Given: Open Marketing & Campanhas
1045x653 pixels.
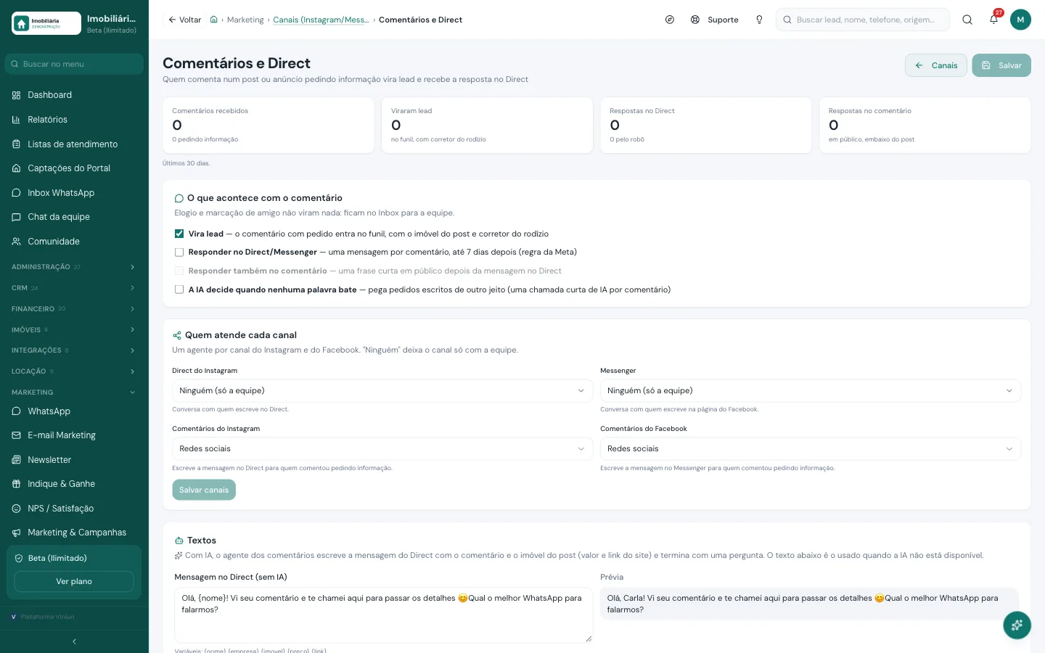Looking at the screenshot, I should coord(74,533).
